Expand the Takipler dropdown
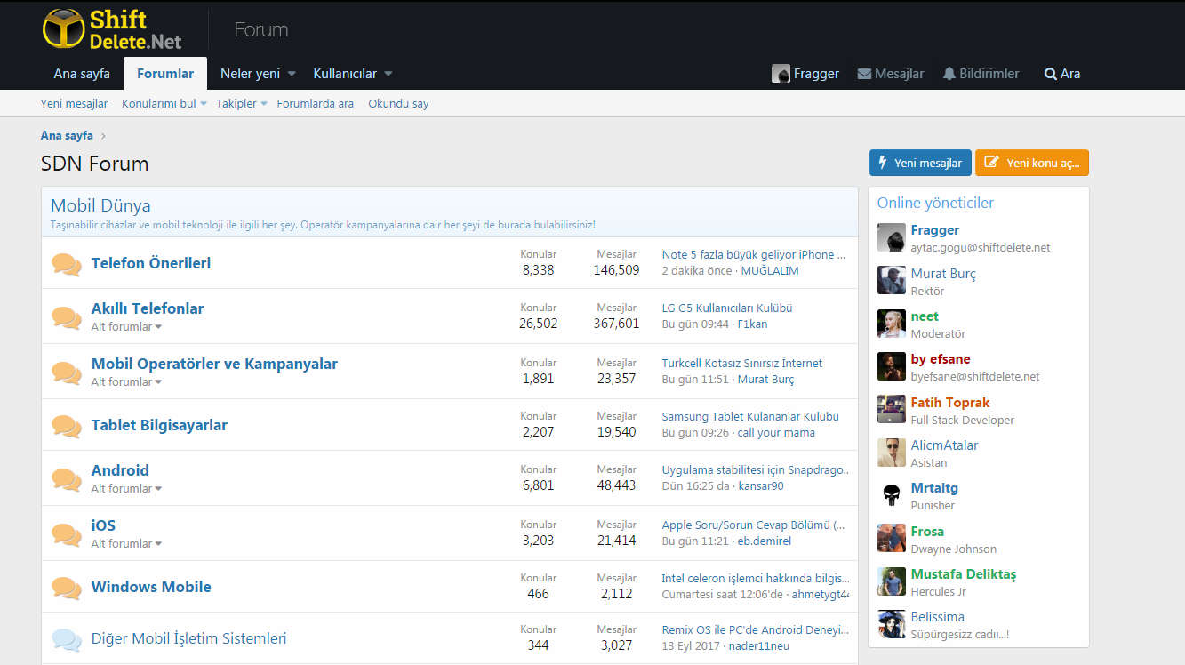 [264, 104]
